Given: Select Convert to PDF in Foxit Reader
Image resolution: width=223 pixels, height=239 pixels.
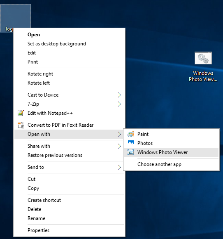Looking at the screenshot, I should tap(69, 125).
